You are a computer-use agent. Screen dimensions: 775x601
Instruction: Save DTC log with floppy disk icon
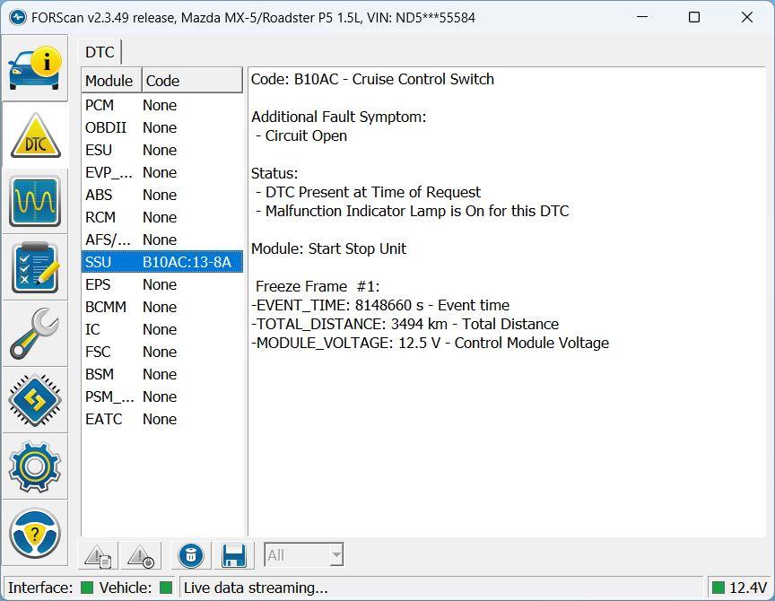coord(234,555)
